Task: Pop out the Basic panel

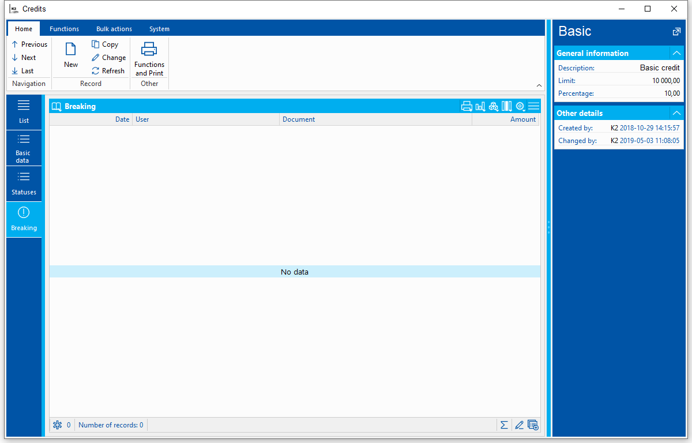Action: pos(676,32)
